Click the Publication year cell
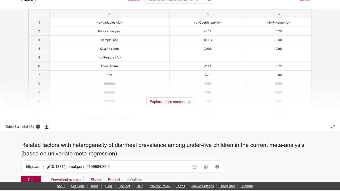340x191 pixels. (x=109, y=31)
